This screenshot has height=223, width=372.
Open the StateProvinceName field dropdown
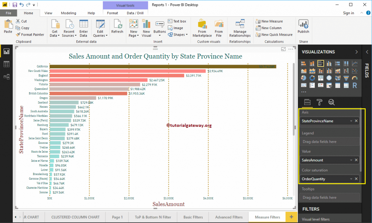[351, 120]
